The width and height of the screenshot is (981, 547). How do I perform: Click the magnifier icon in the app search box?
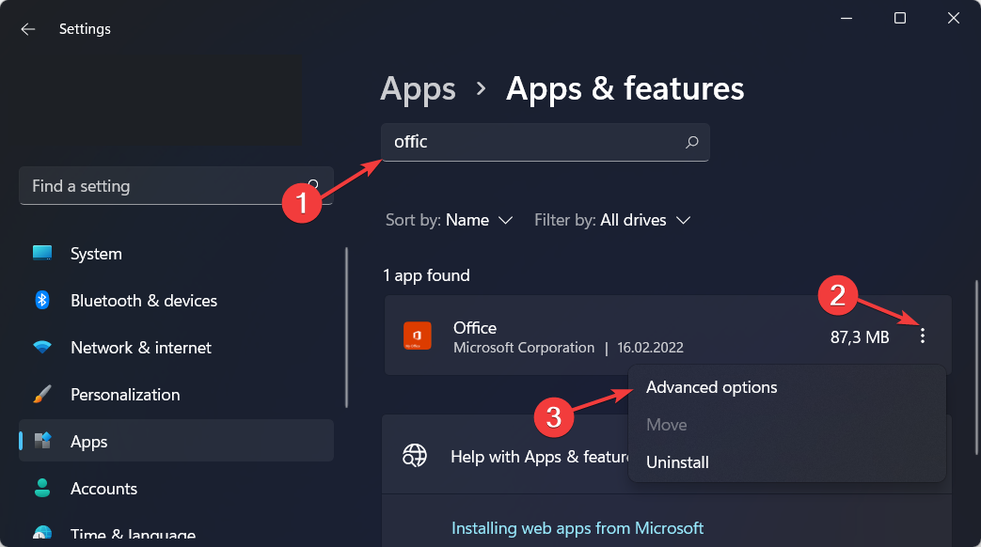tap(691, 142)
